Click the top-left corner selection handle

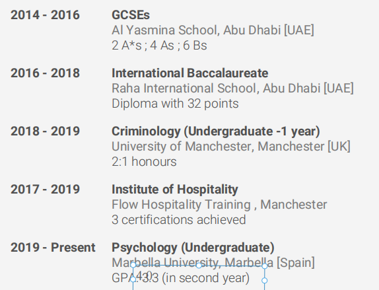coord(133,265)
